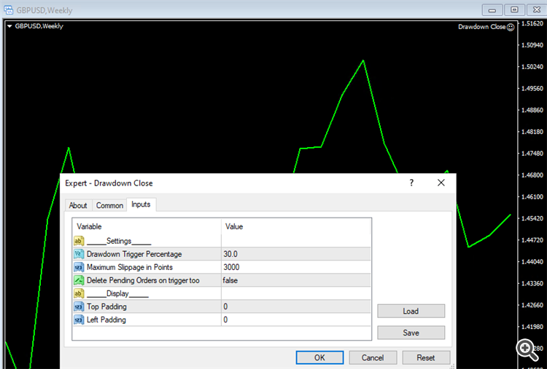This screenshot has width=547, height=369.
Task: Toggle Delete Pending Orders value false
Action: [296, 280]
